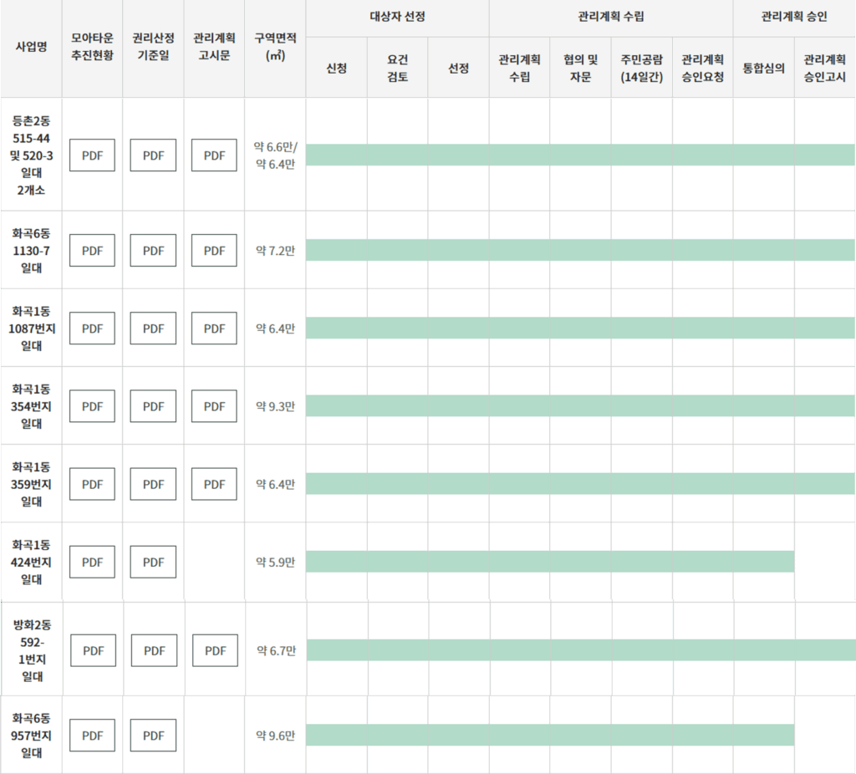This screenshot has width=856, height=774.
Task: Open 모아타운 추진현황 PDF for 화곡1동 424번지
Action: click(92, 562)
